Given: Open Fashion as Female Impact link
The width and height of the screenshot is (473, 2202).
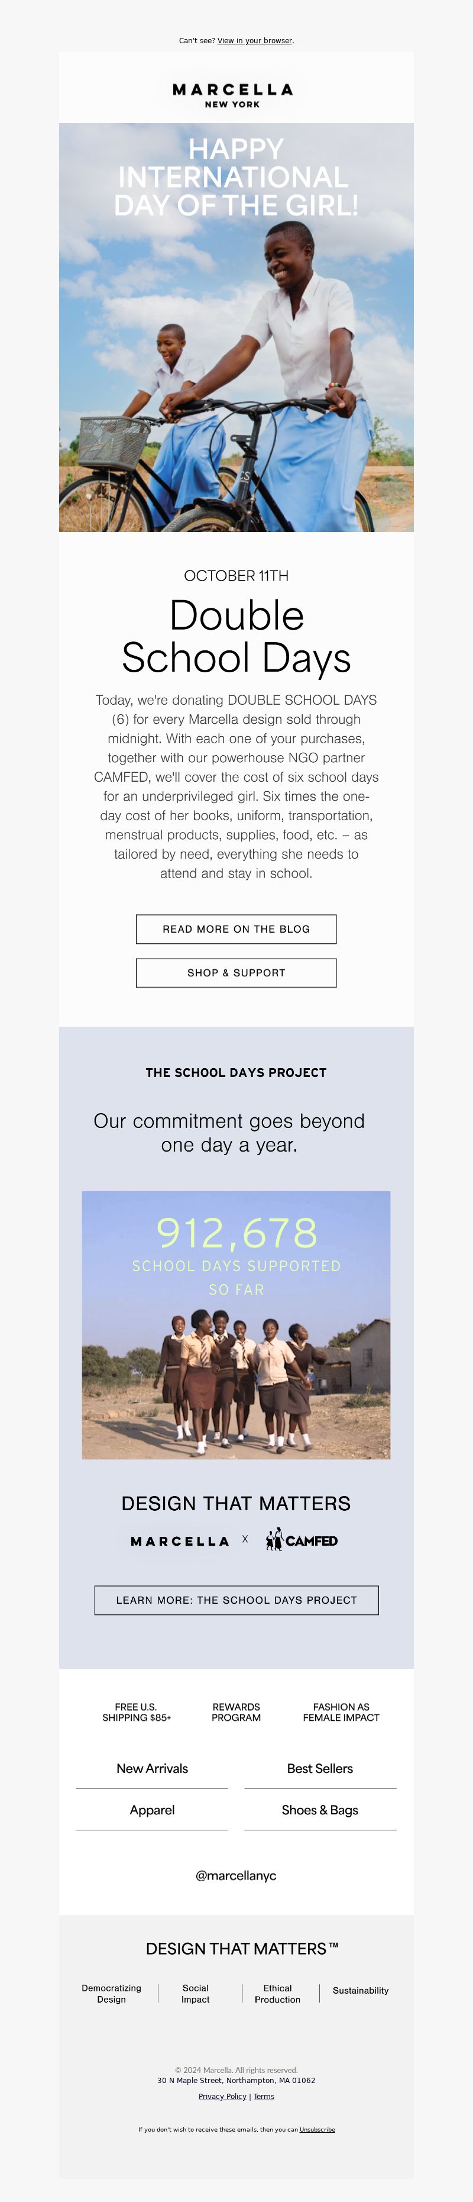Looking at the screenshot, I should pyautogui.click(x=341, y=1712).
